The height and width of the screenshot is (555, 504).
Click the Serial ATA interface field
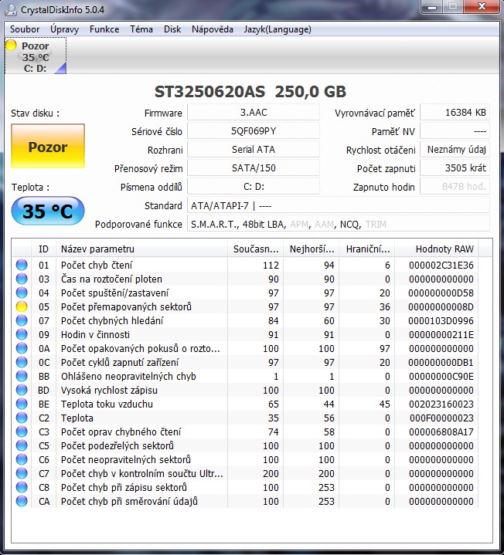(254, 150)
